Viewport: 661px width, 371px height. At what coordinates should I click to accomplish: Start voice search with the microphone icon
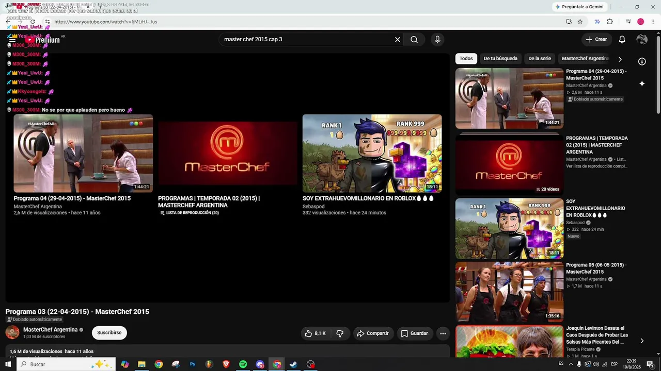(437, 40)
